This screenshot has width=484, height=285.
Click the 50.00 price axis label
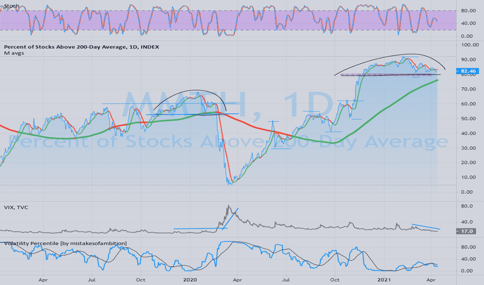point(468,119)
